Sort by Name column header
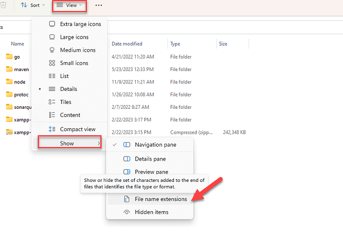 coord(17,44)
